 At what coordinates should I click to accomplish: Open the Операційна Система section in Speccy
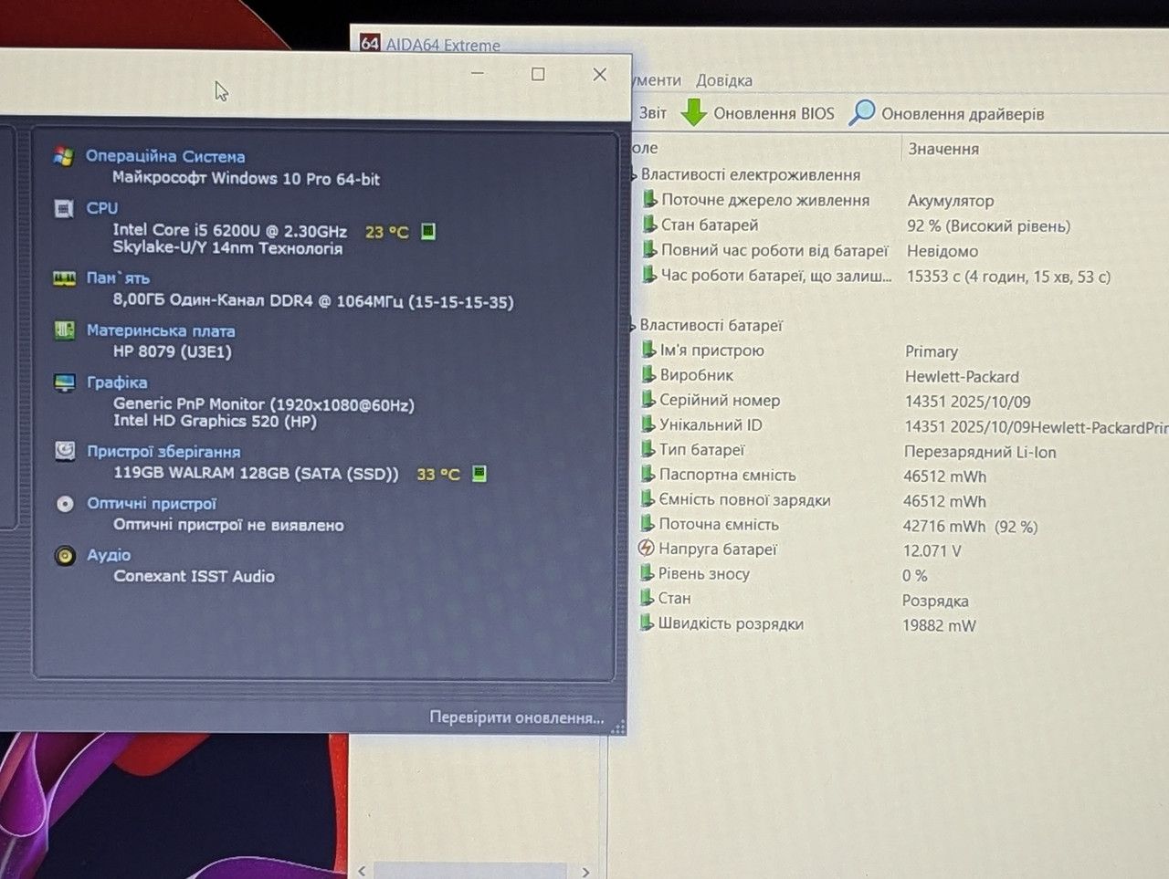tap(165, 156)
